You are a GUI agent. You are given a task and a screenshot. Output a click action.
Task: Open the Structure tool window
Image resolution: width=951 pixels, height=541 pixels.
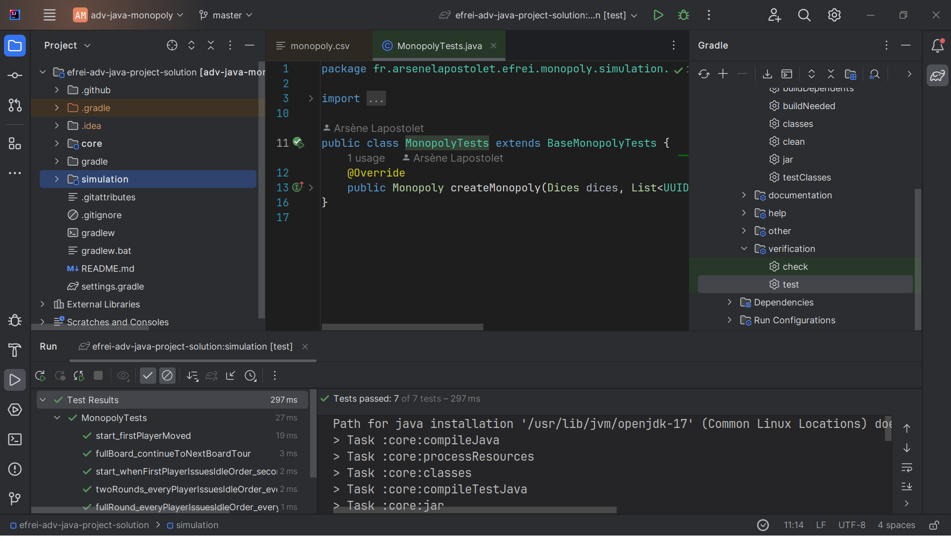pos(15,144)
